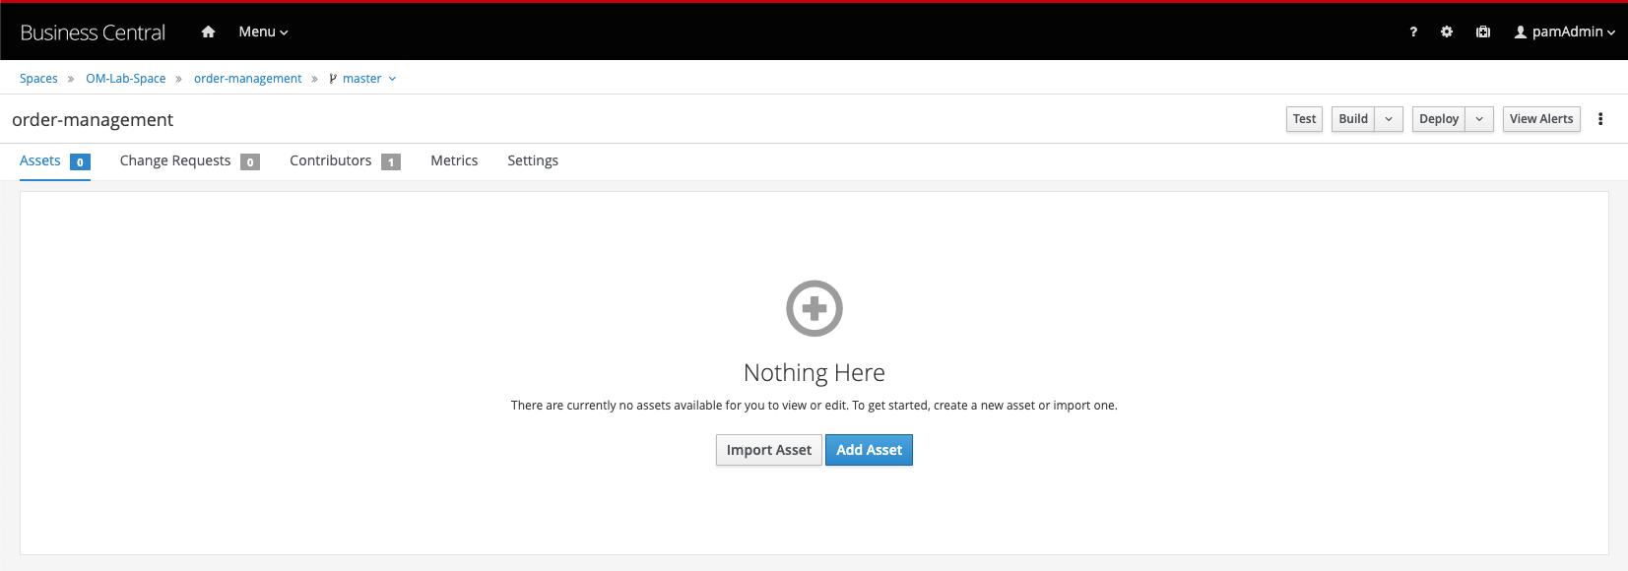Screen dimensions: 1628x571
Task: Navigate to the OM-Lab-Space breadcrumb link
Action: [126, 79]
